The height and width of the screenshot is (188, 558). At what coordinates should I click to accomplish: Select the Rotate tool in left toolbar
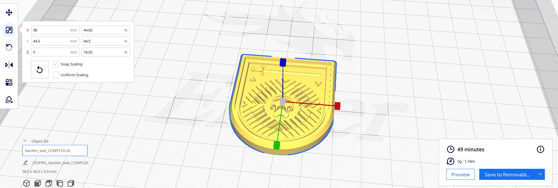point(9,47)
